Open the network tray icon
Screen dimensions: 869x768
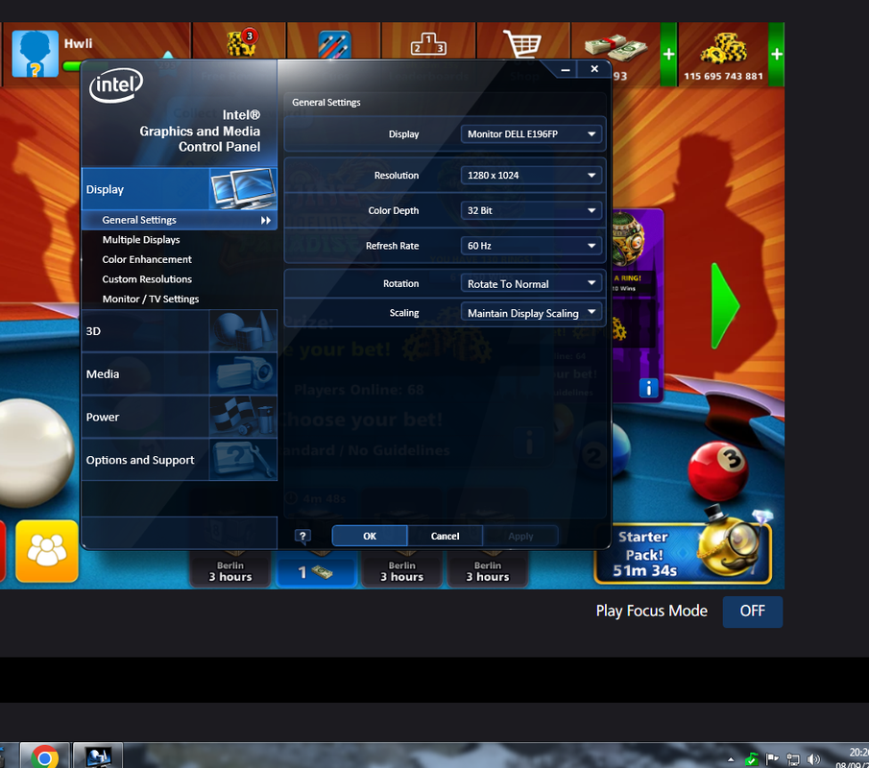click(x=793, y=759)
